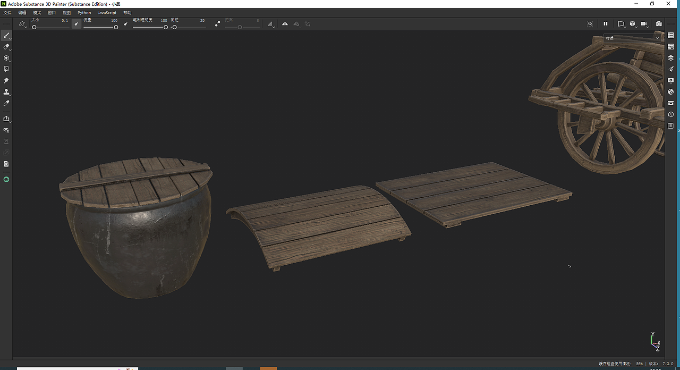Adjust the 流量 flow slider
Image resolution: width=680 pixels, height=370 pixels.
click(101, 27)
